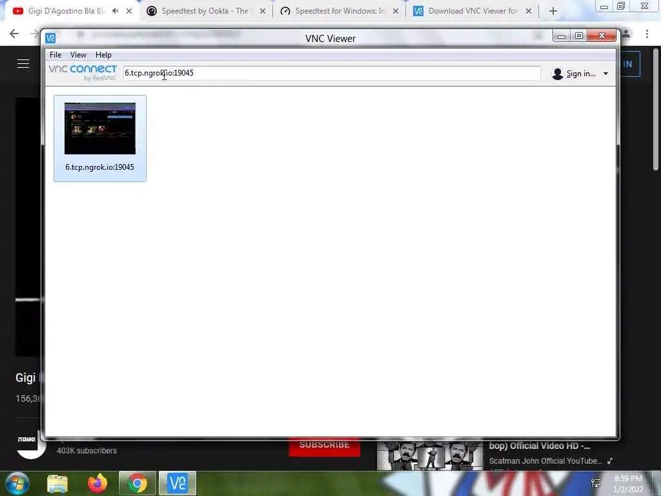Launch Firefox from the taskbar

point(97,483)
